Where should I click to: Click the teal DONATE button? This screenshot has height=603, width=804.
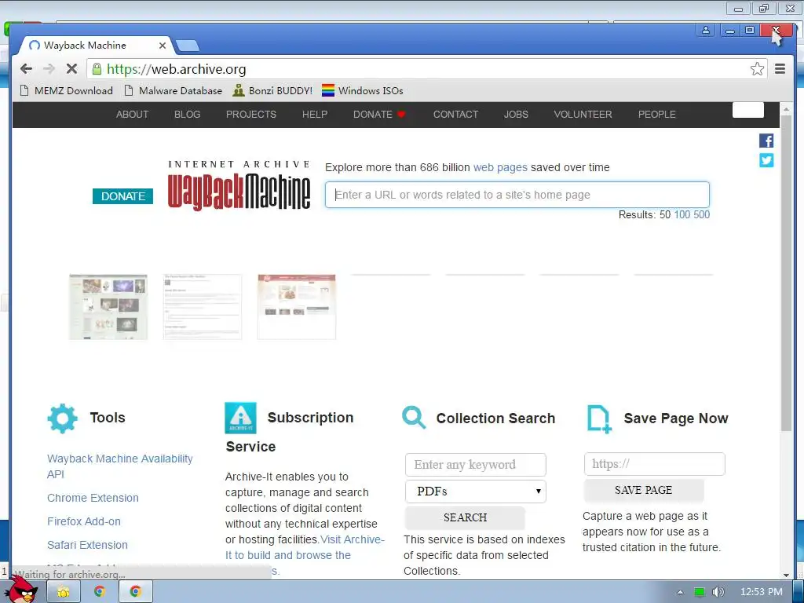click(123, 196)
